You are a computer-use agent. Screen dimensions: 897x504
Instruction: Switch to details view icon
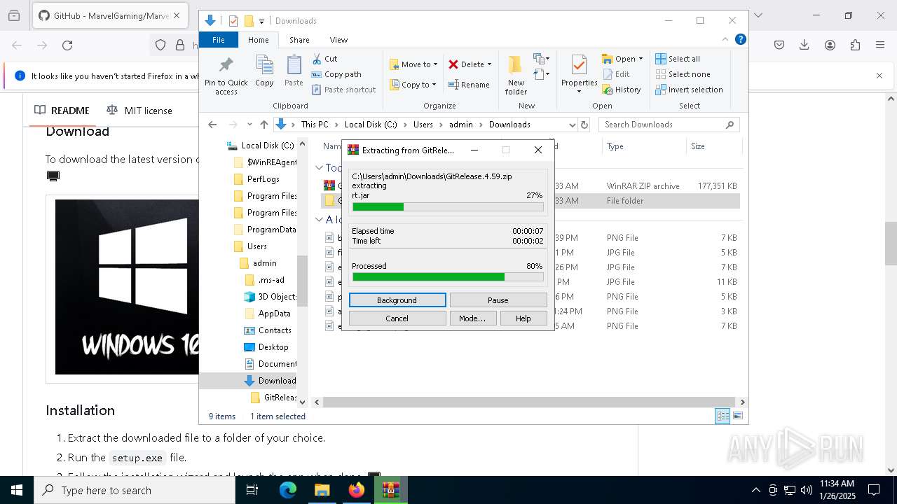coord(723,416)
